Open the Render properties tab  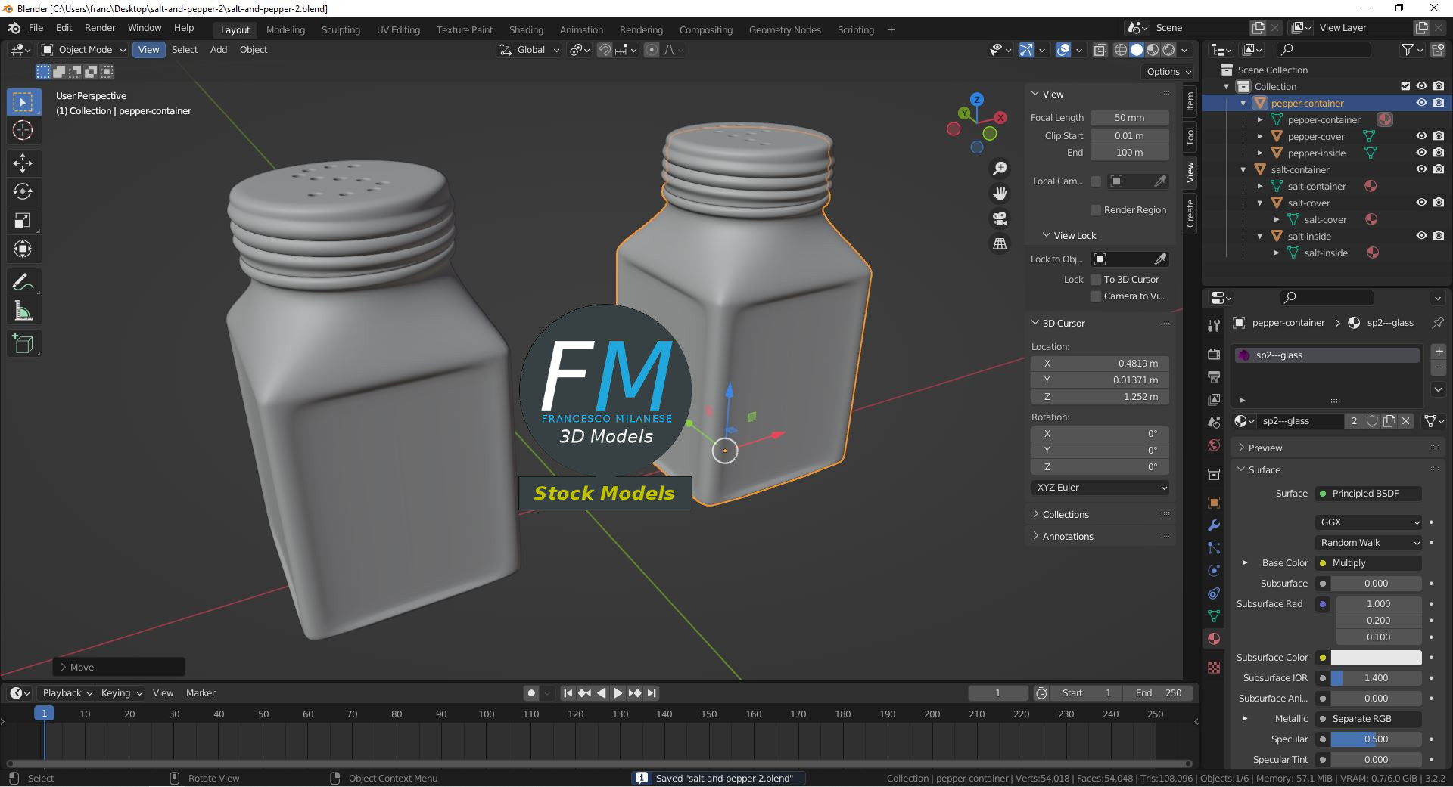(x=1214, y=354)
